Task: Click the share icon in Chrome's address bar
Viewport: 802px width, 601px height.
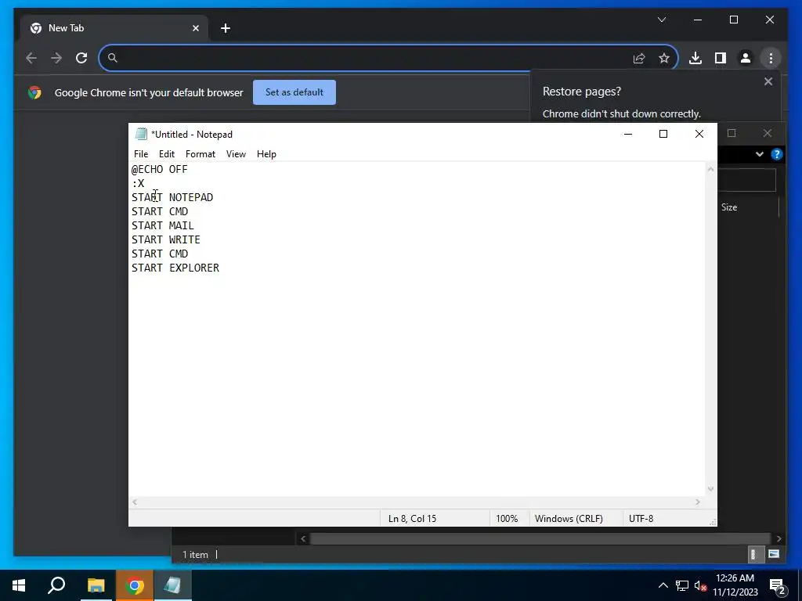Action: (639, 58)
